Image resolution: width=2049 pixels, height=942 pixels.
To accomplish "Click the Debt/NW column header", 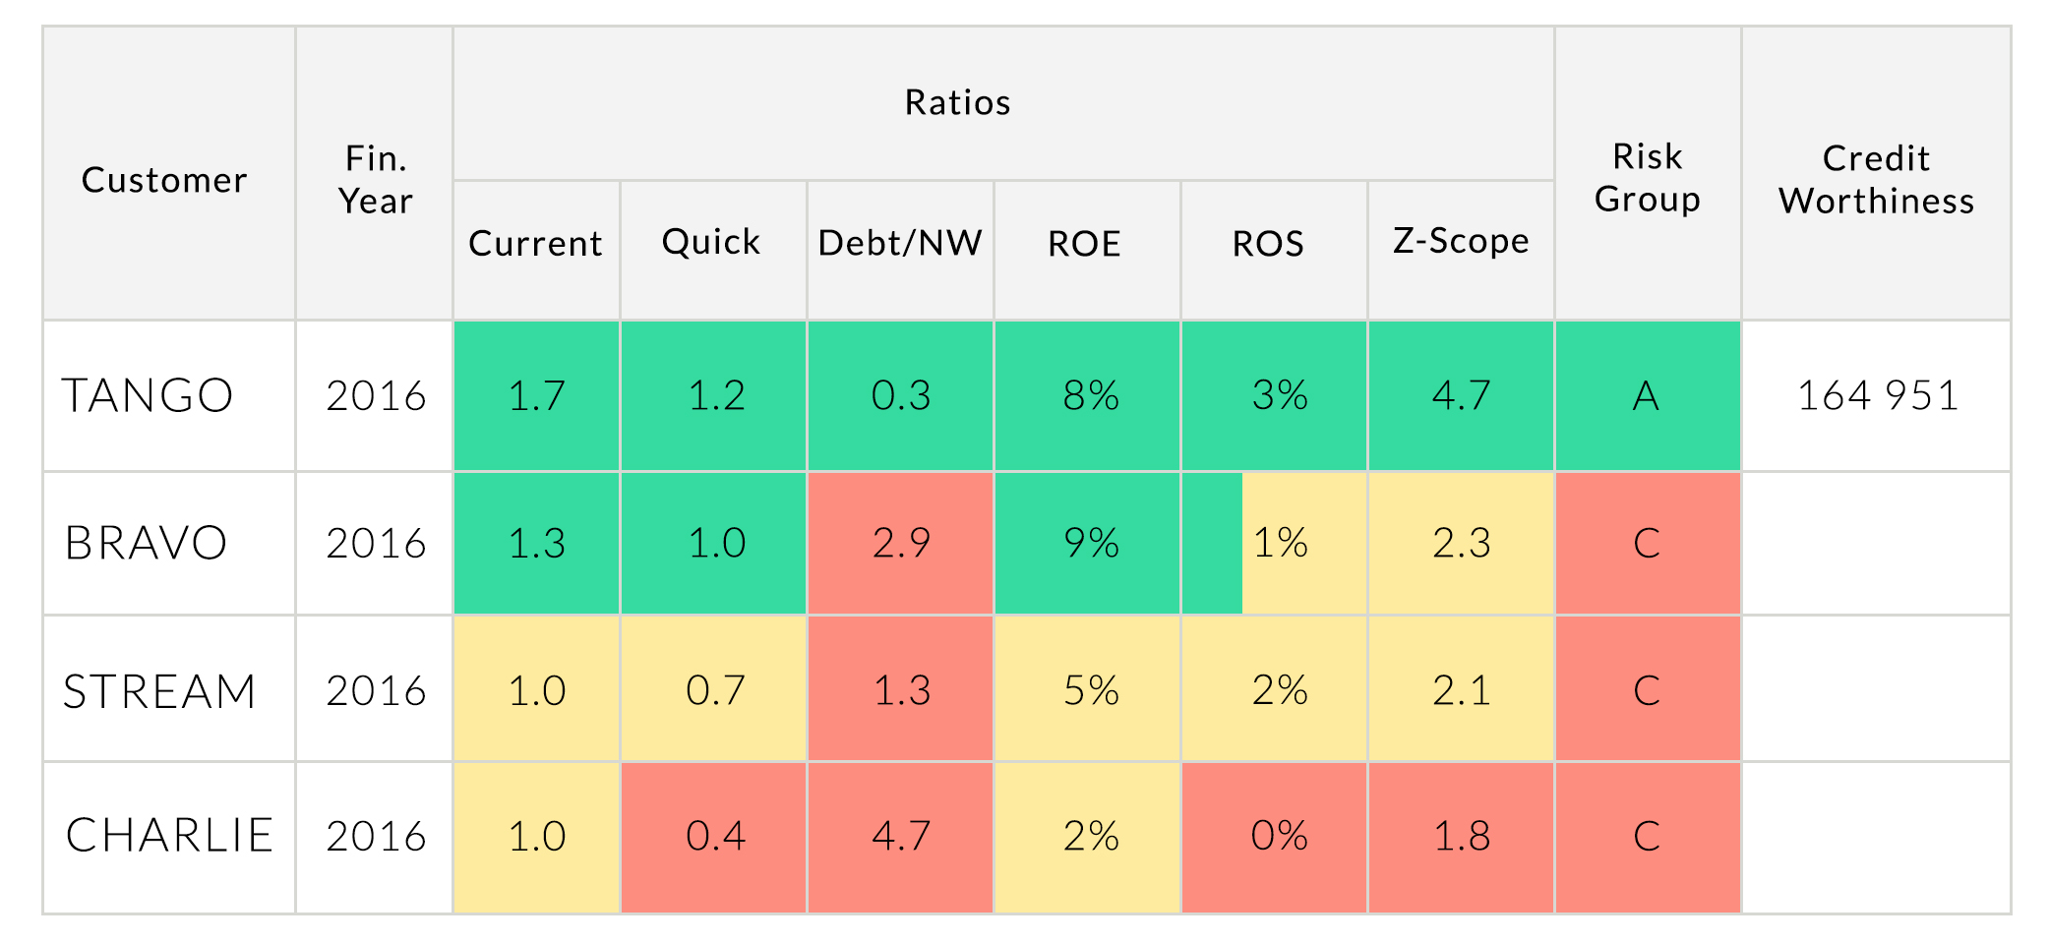I will 900,243.
